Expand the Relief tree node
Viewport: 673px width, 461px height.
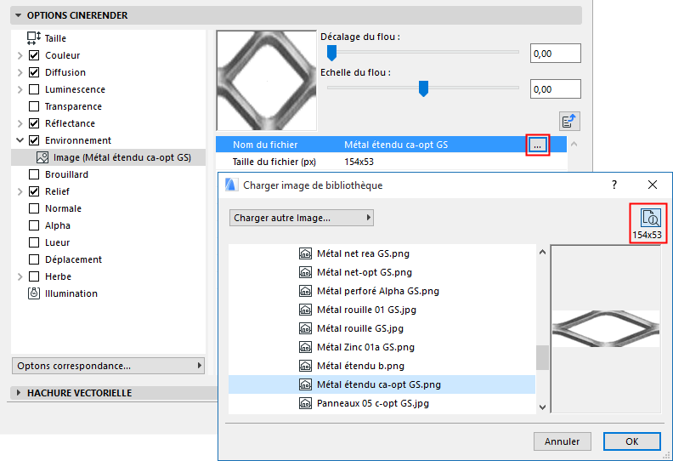[x=20, y=191]
